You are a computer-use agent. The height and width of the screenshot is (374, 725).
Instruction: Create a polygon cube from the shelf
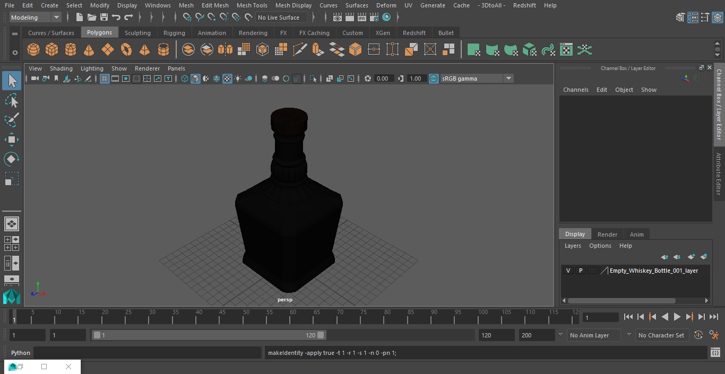click(52, 50)
